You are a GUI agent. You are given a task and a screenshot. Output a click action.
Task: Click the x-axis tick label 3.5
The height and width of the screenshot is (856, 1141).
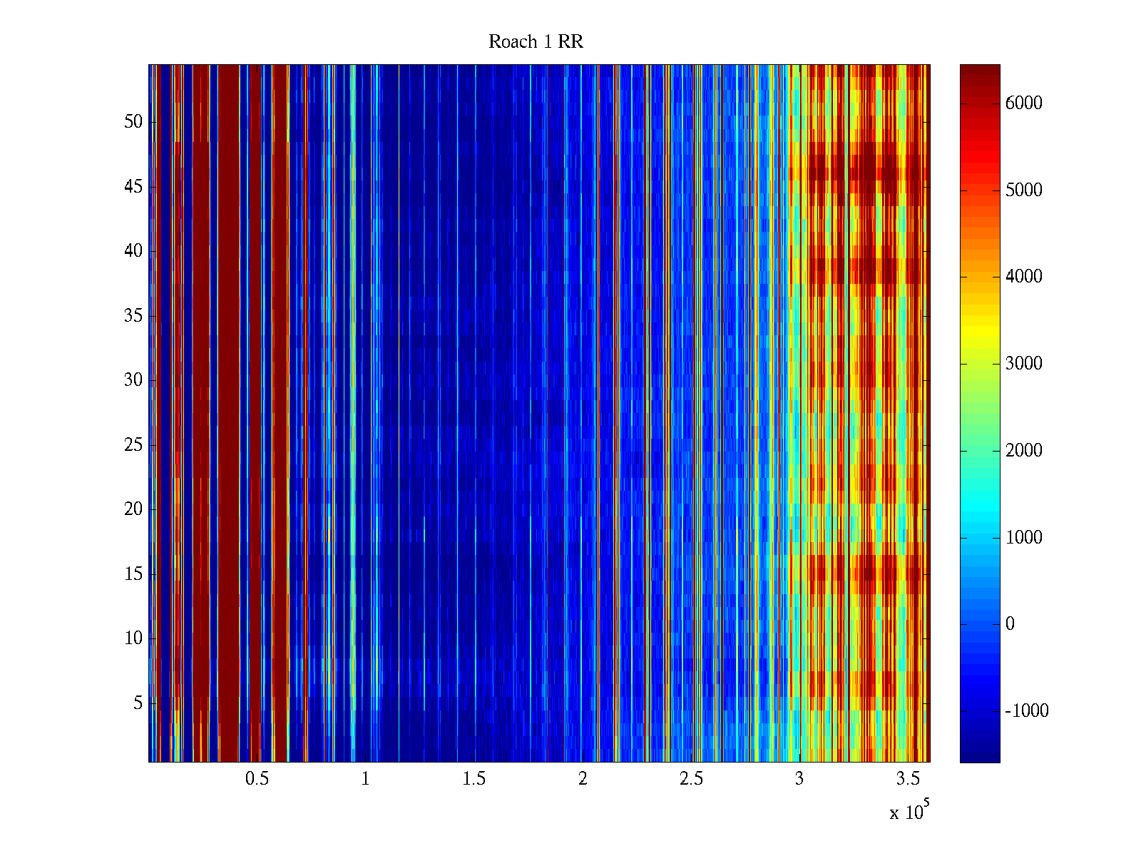coord(908,779)
